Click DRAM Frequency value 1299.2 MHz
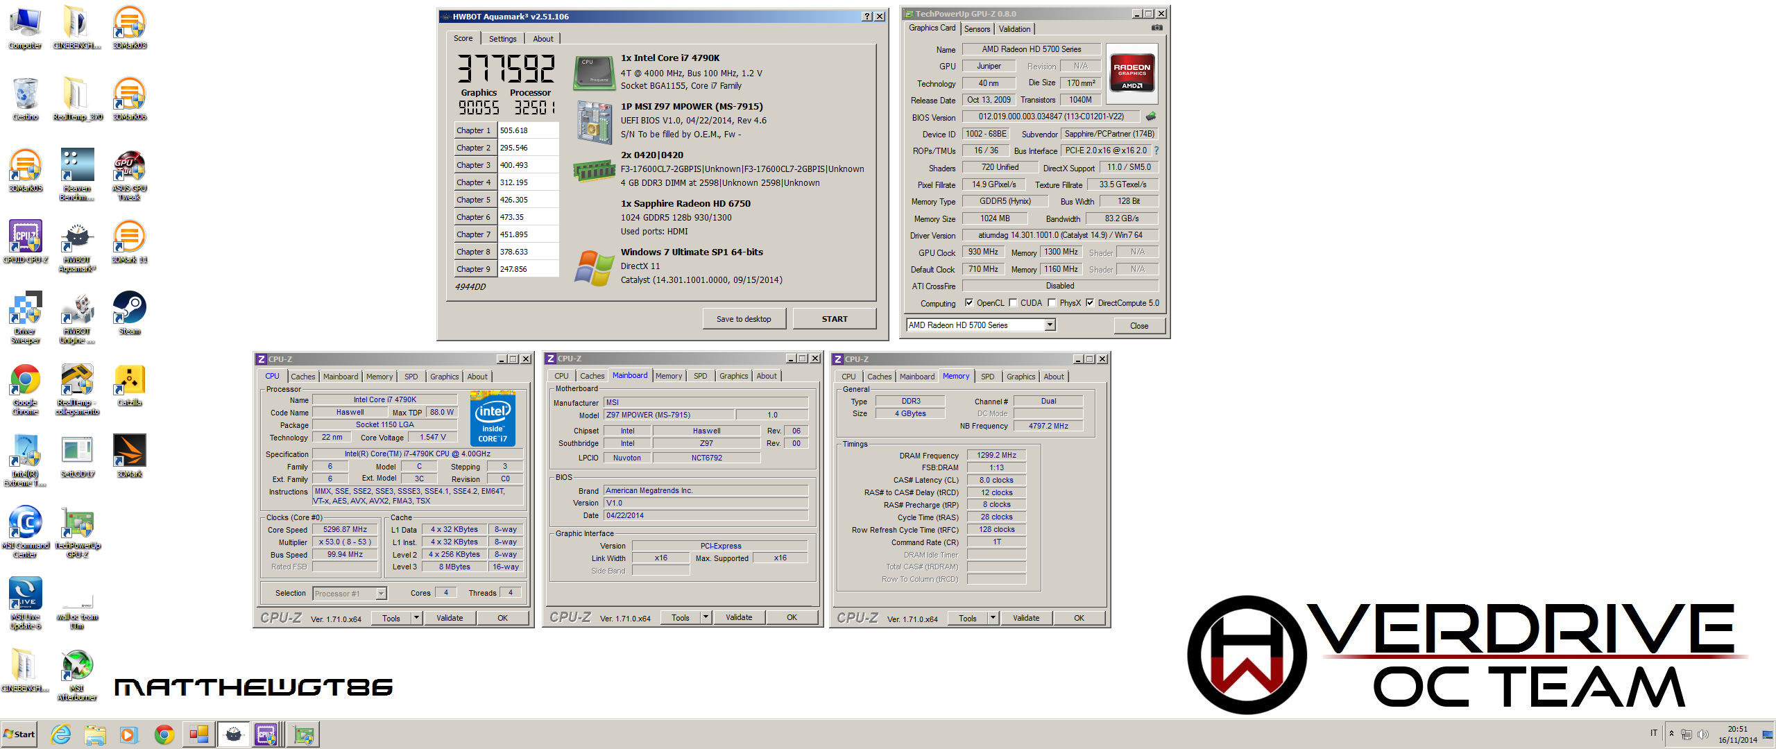The height and width of the screenshot is (749, 1776). pyautogui.click(x=996, y=456)
